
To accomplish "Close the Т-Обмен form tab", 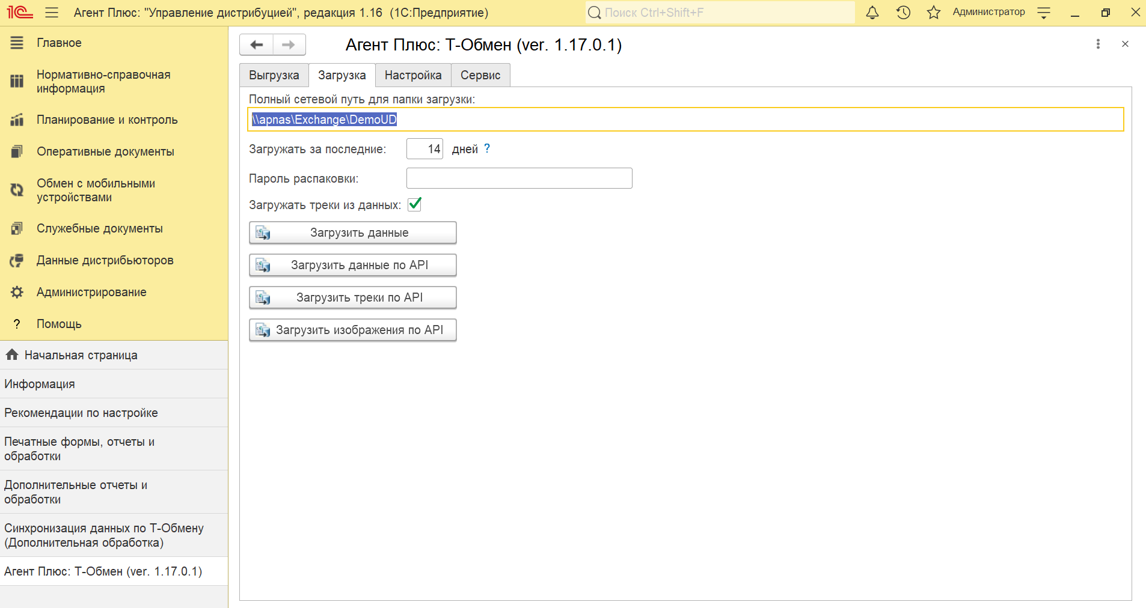I will pyautogui.click(x=1125, y=44).
